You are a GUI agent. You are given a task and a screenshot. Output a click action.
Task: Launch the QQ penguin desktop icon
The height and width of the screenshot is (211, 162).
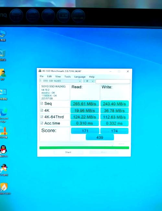pos(4,151)
